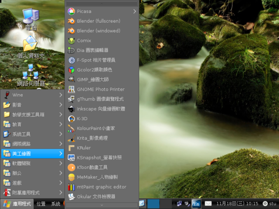Click the scroll-down arrow bar at submenu bottom
This screenshot has width=279, height=209.
[x=102, y=205]
